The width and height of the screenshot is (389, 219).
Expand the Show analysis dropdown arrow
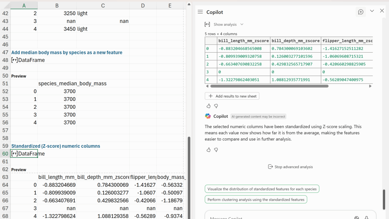(x=242, y=24)
